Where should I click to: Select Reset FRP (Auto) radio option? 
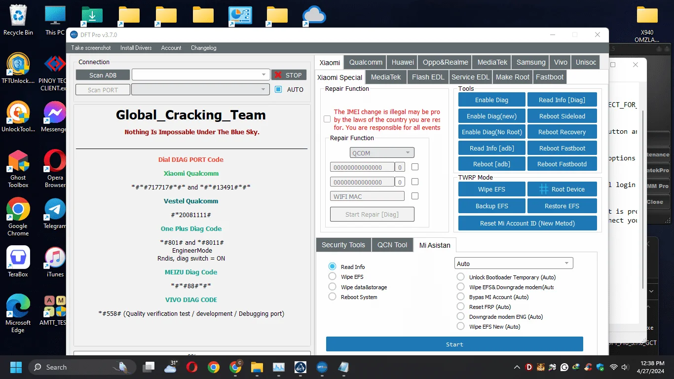click(x=460, y=306)
